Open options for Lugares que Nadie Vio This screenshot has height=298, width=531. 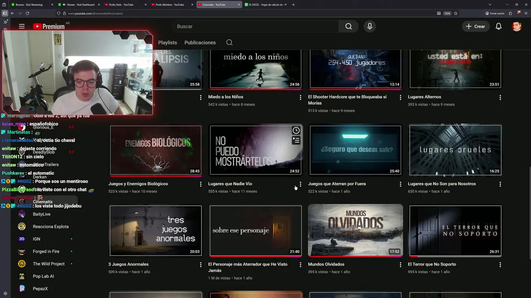point(300,184)
